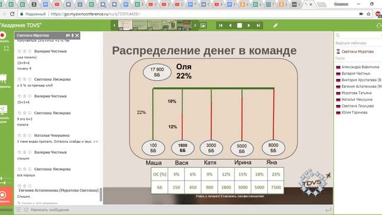
Task: Delete the Наталья Чекушина message via trash icon
Action: pos(24,136)
